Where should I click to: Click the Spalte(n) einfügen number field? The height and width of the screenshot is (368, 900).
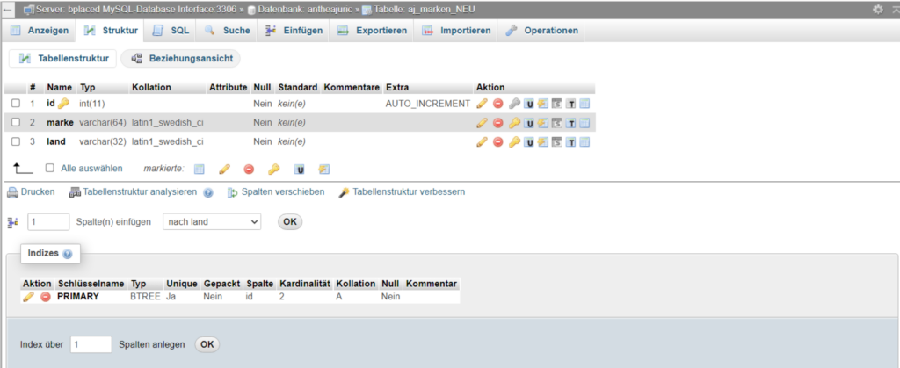coord(49,222)
